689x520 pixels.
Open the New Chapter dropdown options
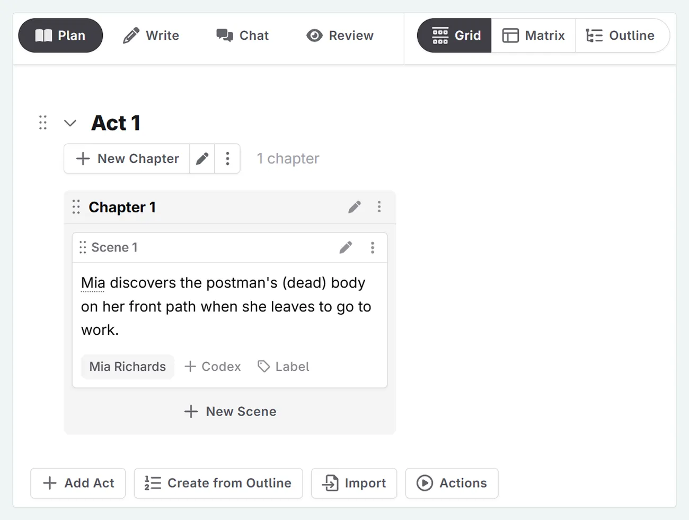coord(227,158)
